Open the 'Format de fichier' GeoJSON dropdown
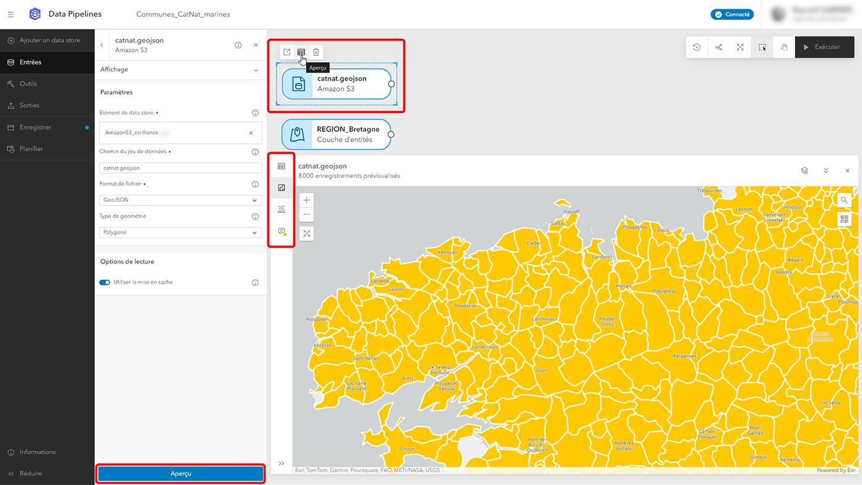 (180, 200)
